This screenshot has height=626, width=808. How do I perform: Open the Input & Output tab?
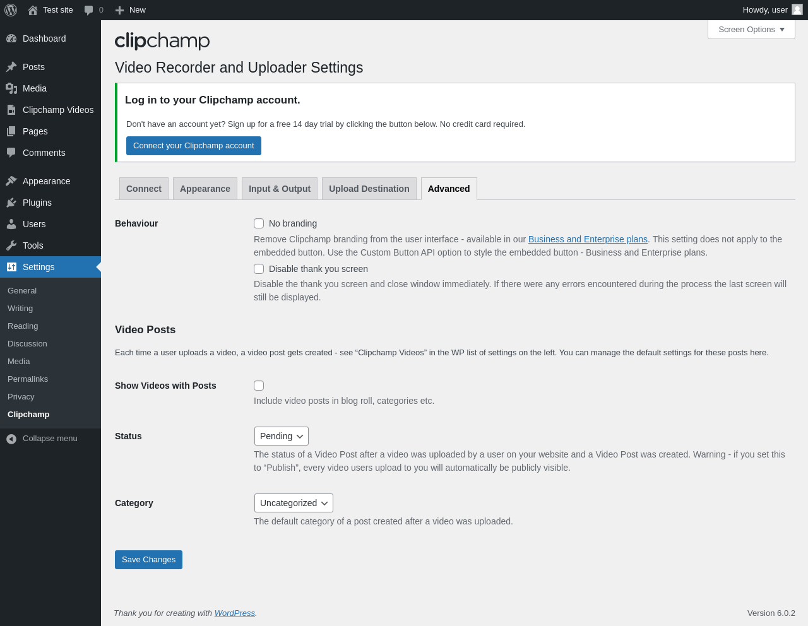[280, 189]
